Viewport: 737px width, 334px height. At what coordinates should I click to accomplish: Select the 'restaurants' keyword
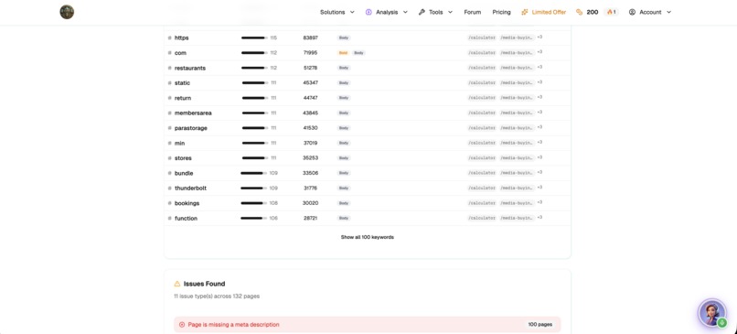pyautogui.click(x=190, y=68)
